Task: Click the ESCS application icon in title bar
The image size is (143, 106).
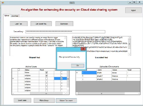Action: pyautogui.click(x=3, y=3)
